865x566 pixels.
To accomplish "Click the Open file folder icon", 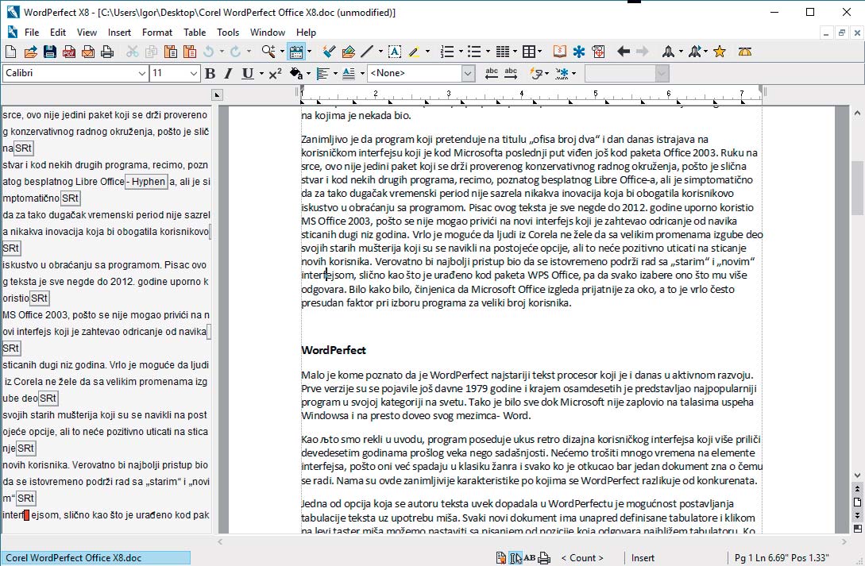I will pyautogui.click(x=30, y=52).
